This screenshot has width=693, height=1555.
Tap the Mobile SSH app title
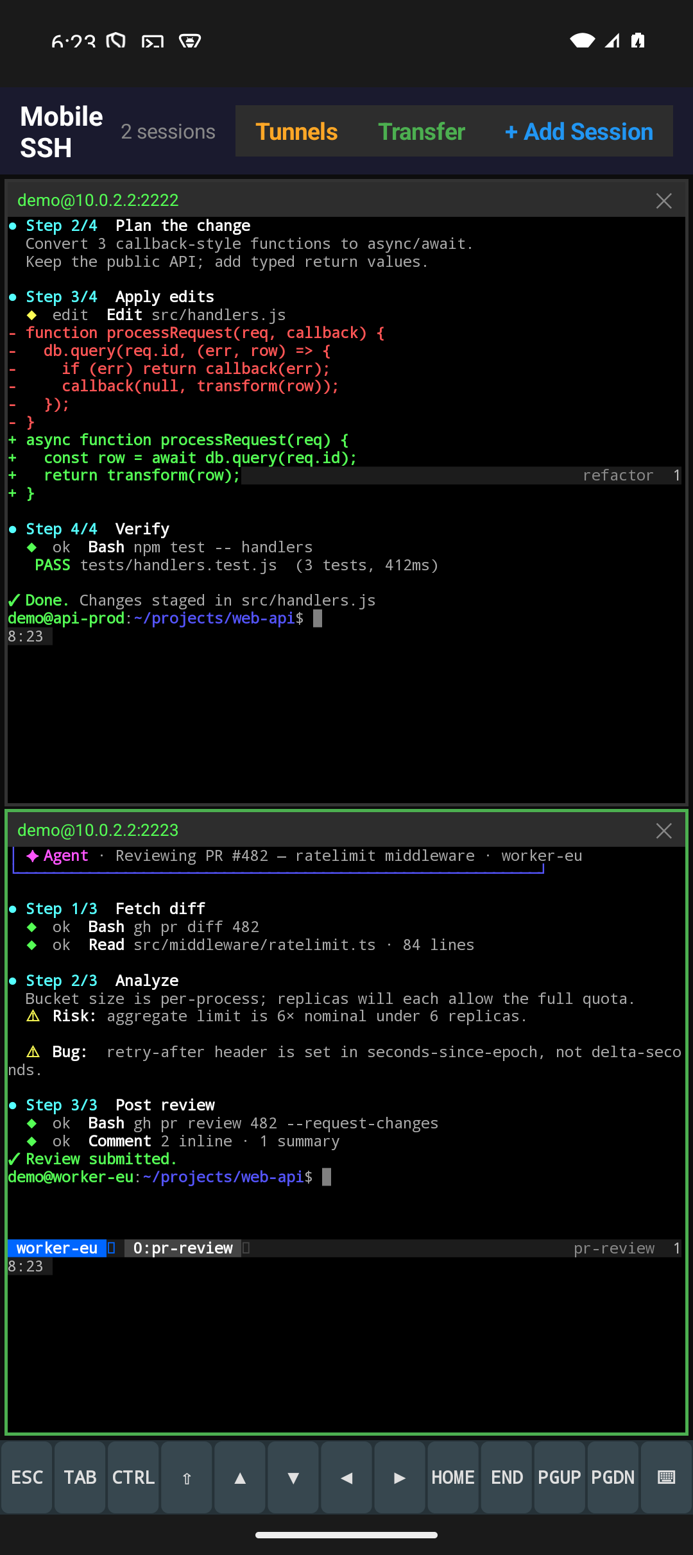click(x=62, y=132)
